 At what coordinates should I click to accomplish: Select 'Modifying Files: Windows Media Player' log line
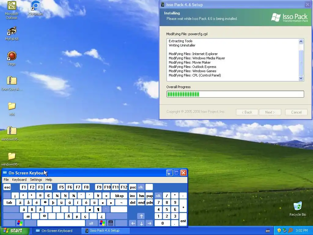click(197, 58)
